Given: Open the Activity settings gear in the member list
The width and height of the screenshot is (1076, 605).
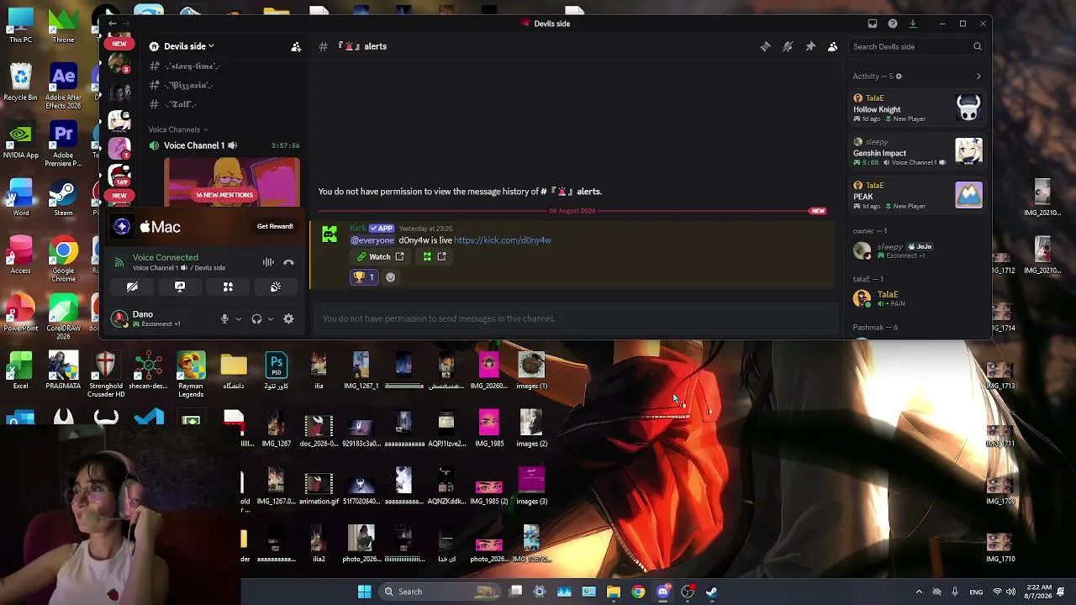Looking at the screenshot, I should pyautogui.click(x=899, y=76).
